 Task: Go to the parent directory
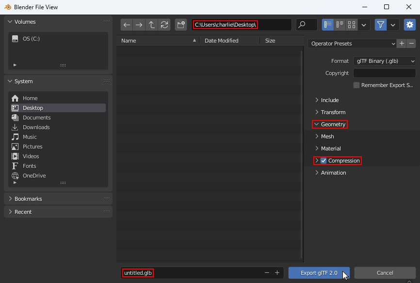click(152, 25)
